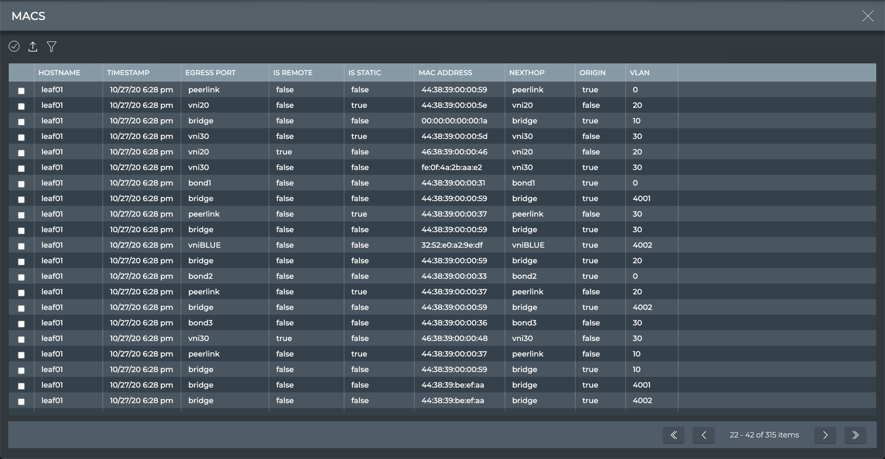Select checkbox for bond3 row
Screen dimensions: 885x459
click(21, 324)
